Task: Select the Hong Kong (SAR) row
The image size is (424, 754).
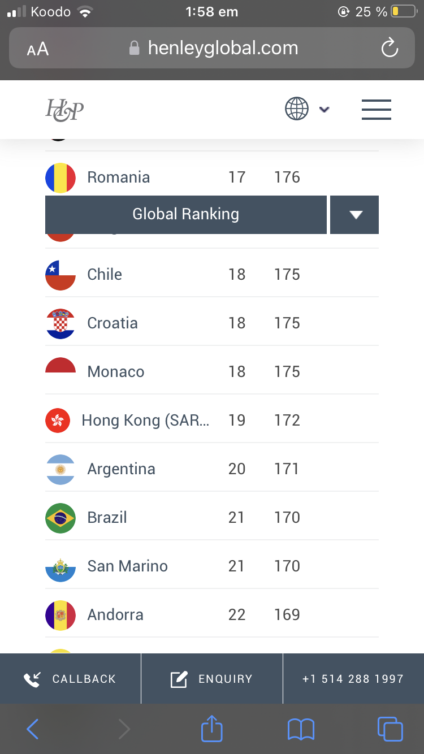Action: pos(212,420)
